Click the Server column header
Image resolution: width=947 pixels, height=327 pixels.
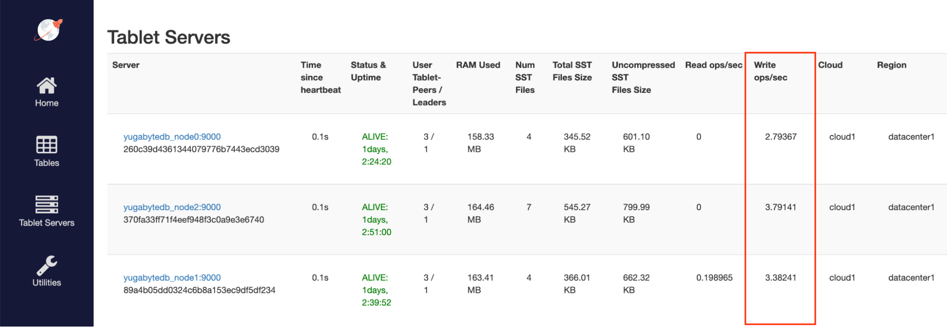[x=126, y=65]
